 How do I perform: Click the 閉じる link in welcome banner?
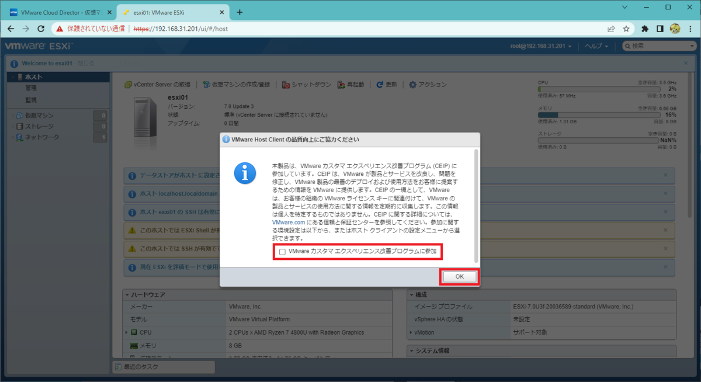coord(85,63)
